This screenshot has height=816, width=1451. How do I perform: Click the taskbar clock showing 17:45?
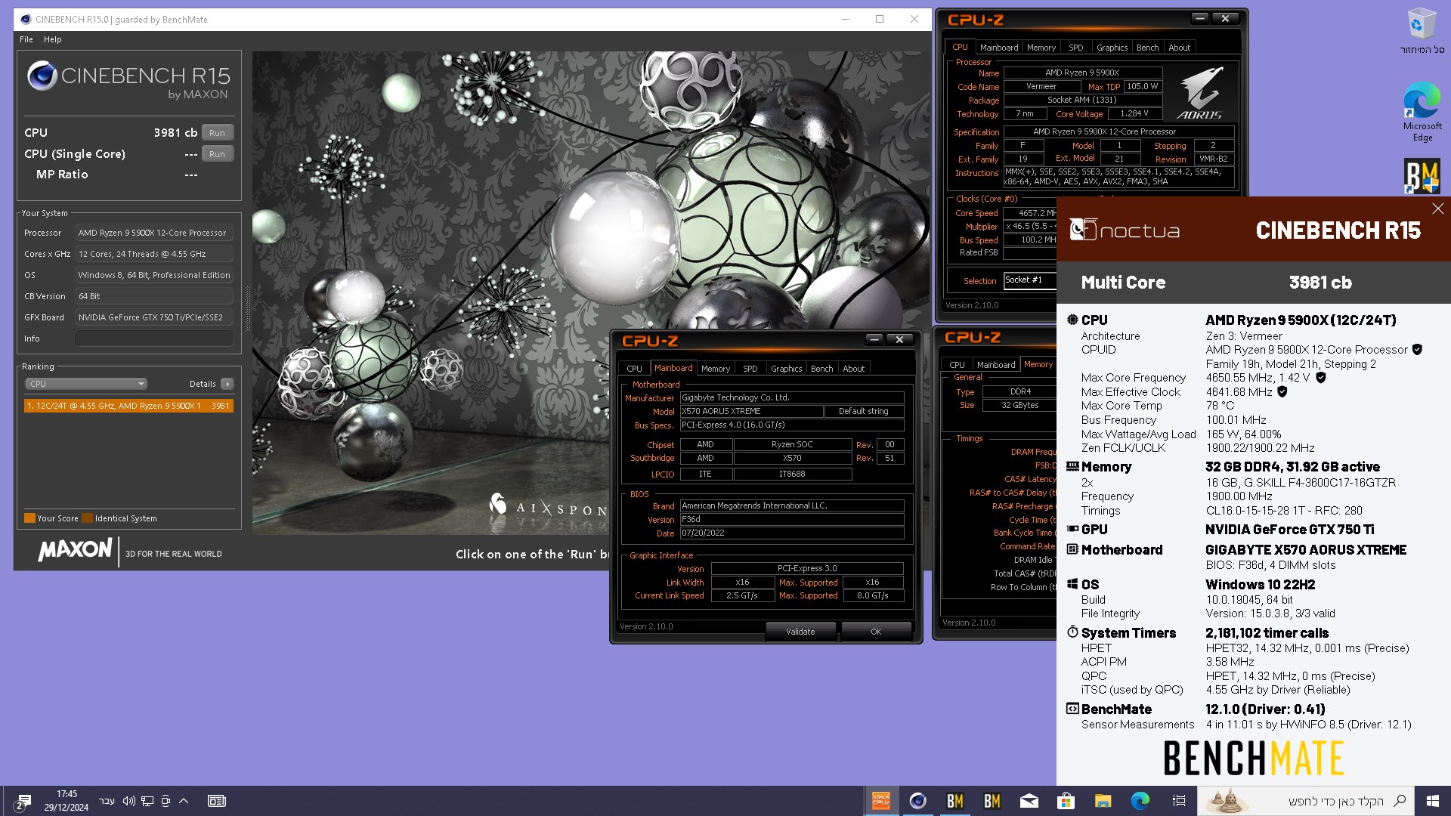coord(67,801)
